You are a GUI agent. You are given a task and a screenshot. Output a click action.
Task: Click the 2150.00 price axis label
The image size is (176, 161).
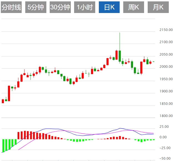(166, 30)
